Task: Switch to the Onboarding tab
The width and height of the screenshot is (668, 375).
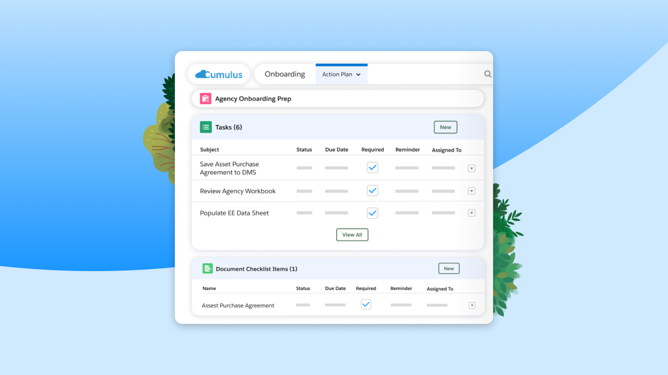Action: (284, 73)
